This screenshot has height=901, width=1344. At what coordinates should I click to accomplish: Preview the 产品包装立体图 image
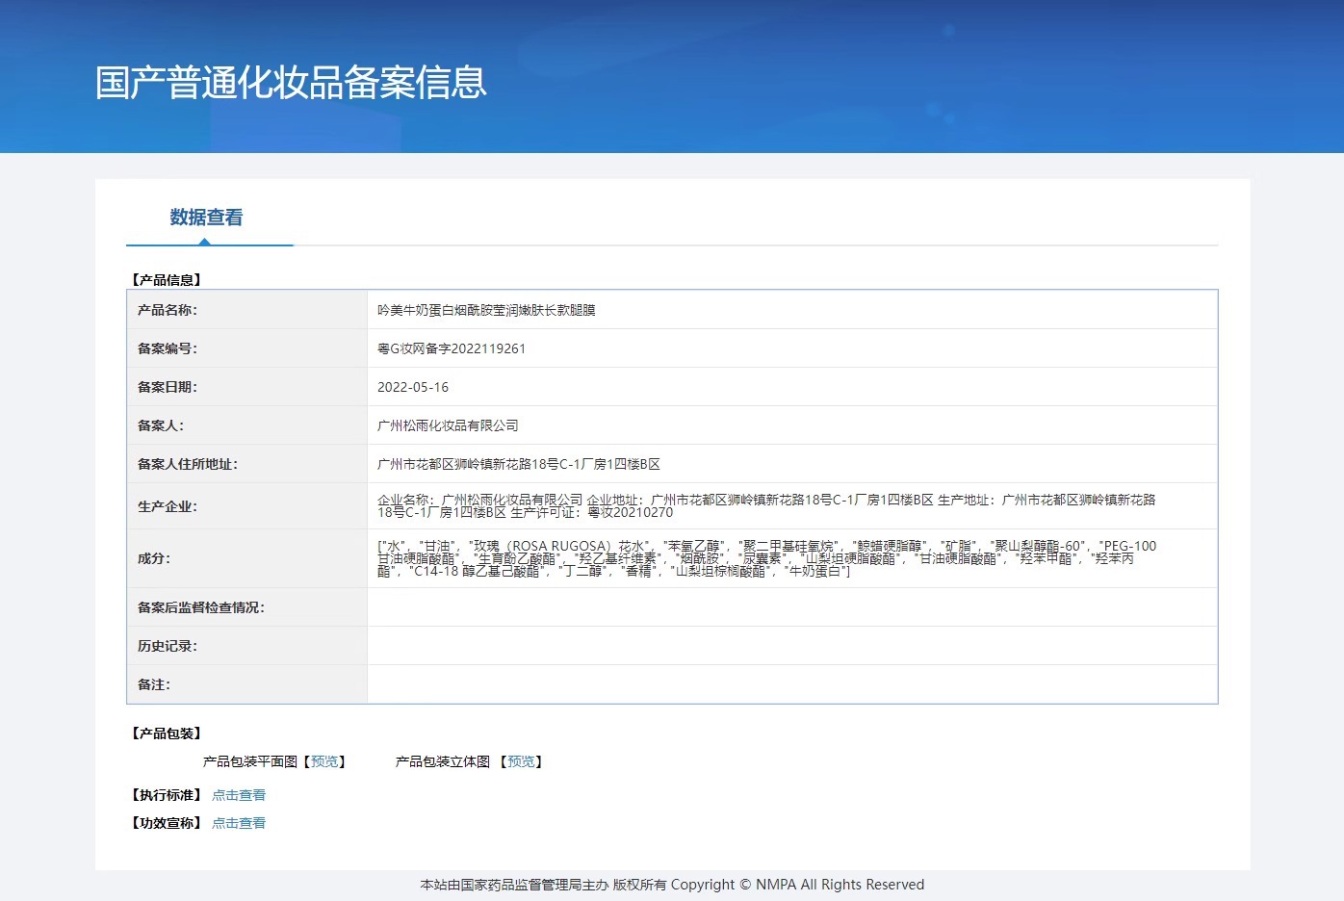click(521, 761)
